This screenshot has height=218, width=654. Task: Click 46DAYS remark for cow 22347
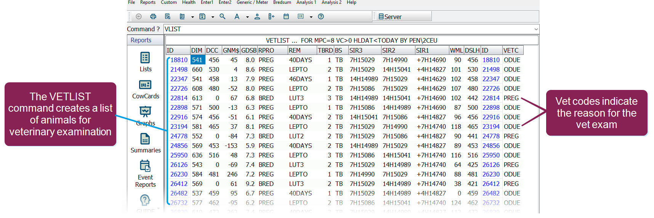click(300, 79)
